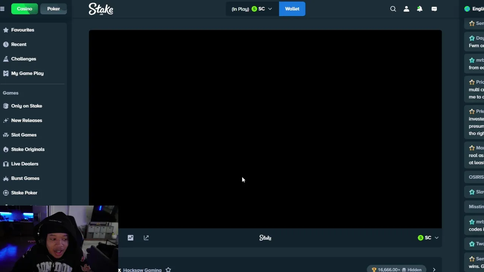Click the Slot Games sevens icon
Viewport: 484px width, 272px height.
(x=6, y=135)
